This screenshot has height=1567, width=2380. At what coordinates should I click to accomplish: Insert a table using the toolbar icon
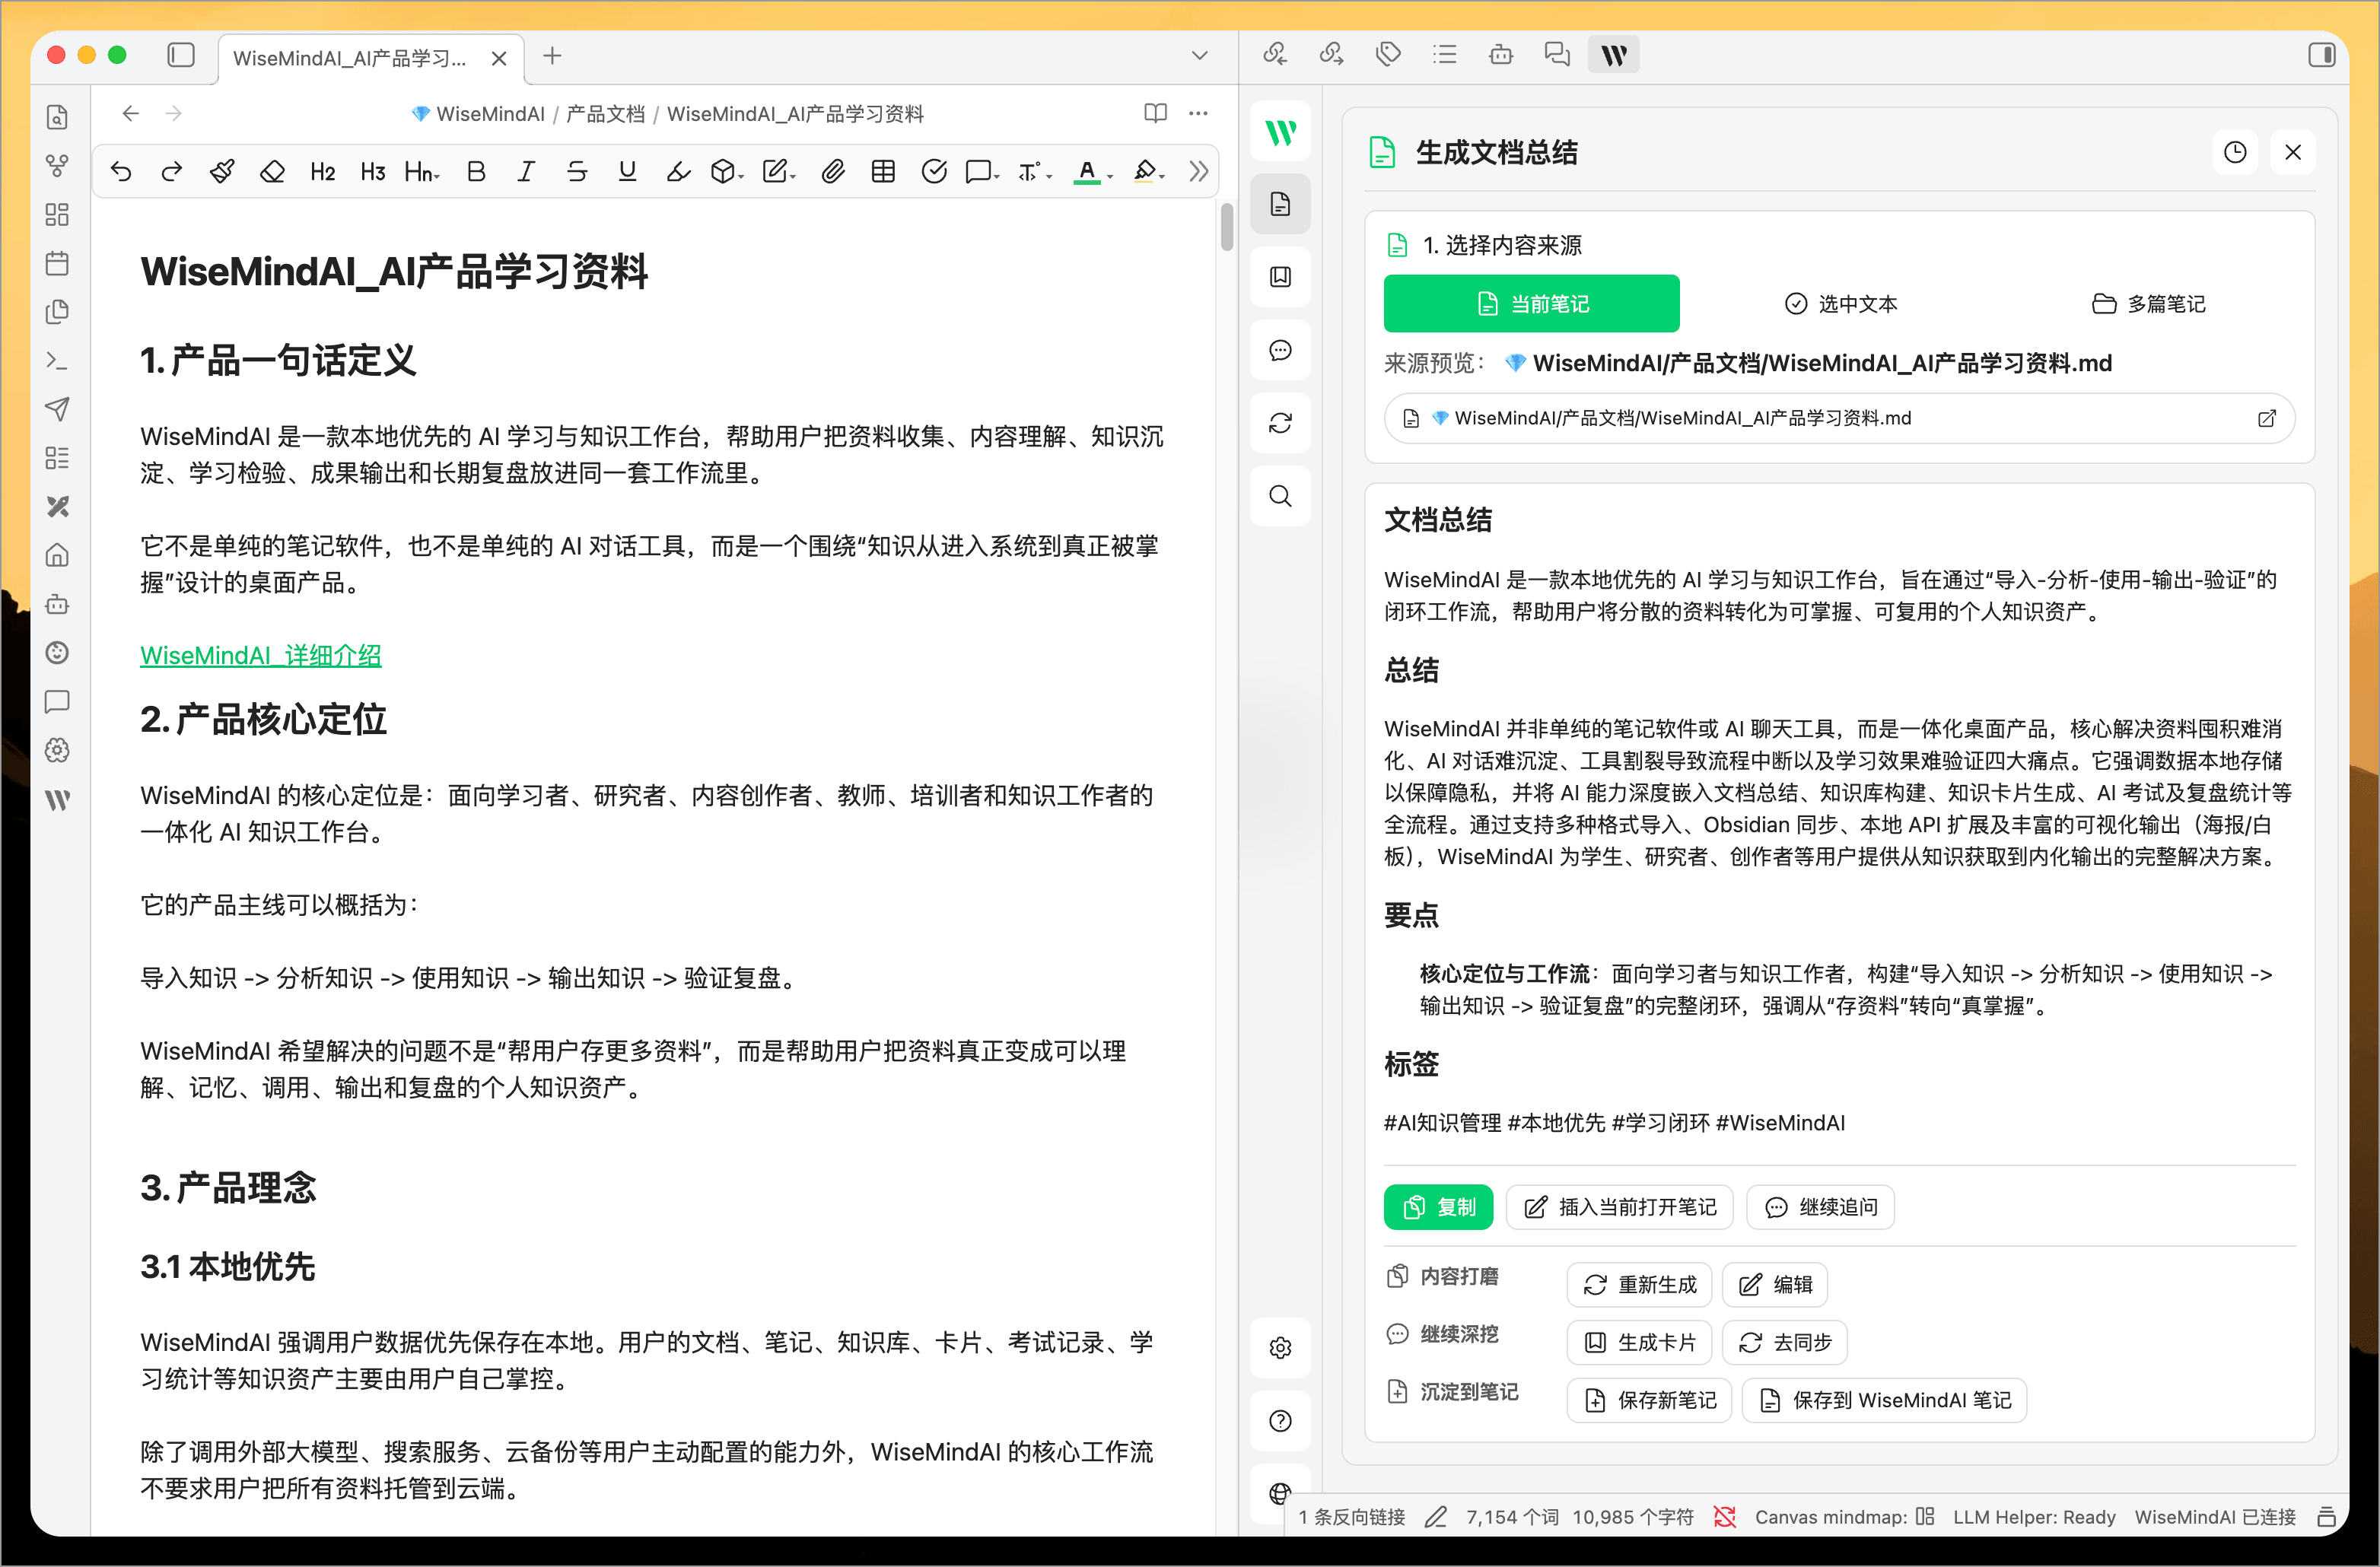tap(883, 172)
